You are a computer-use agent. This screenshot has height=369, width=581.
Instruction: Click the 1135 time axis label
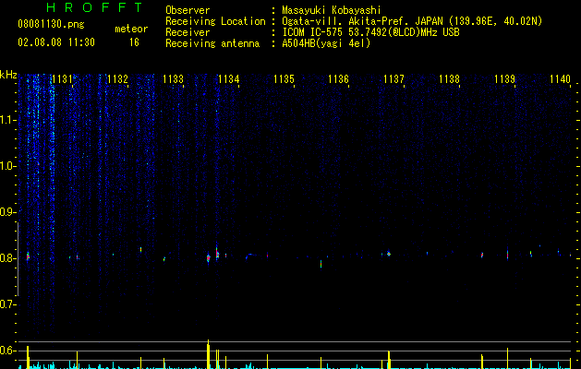(x=284, y=79)
